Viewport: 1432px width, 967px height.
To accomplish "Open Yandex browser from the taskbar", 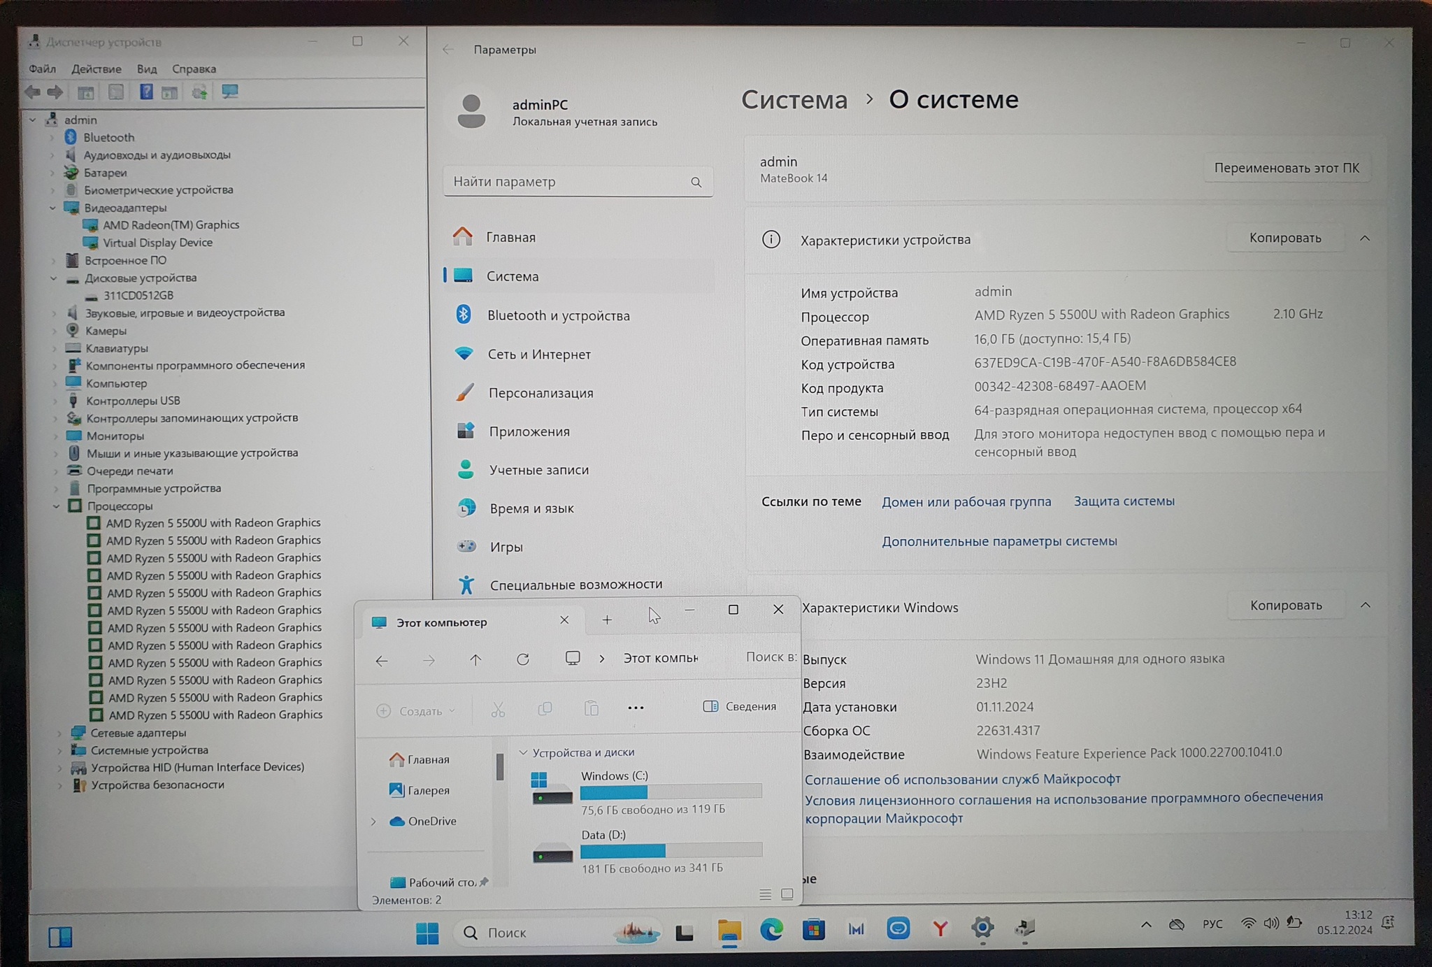I will coord(940,929).
